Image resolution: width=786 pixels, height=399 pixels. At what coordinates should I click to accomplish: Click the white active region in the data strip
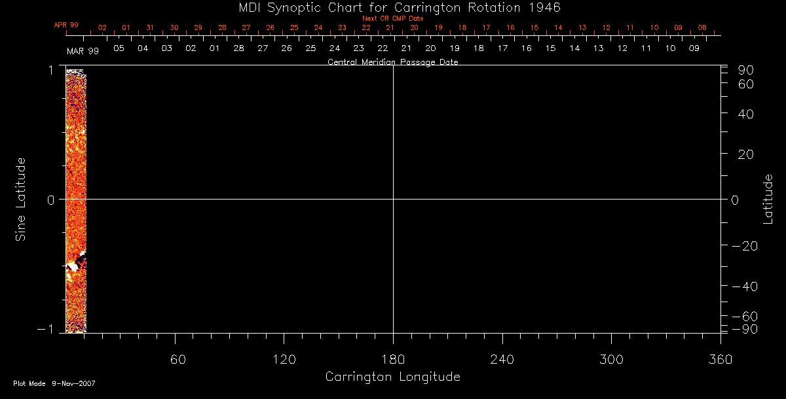(x=79, y=260)
